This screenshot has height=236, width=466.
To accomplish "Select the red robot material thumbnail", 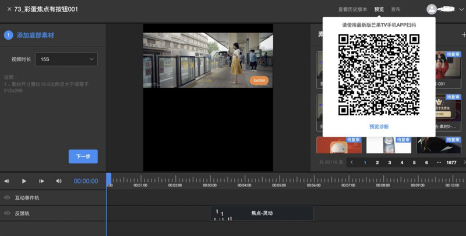I will (x=339, y=145).
